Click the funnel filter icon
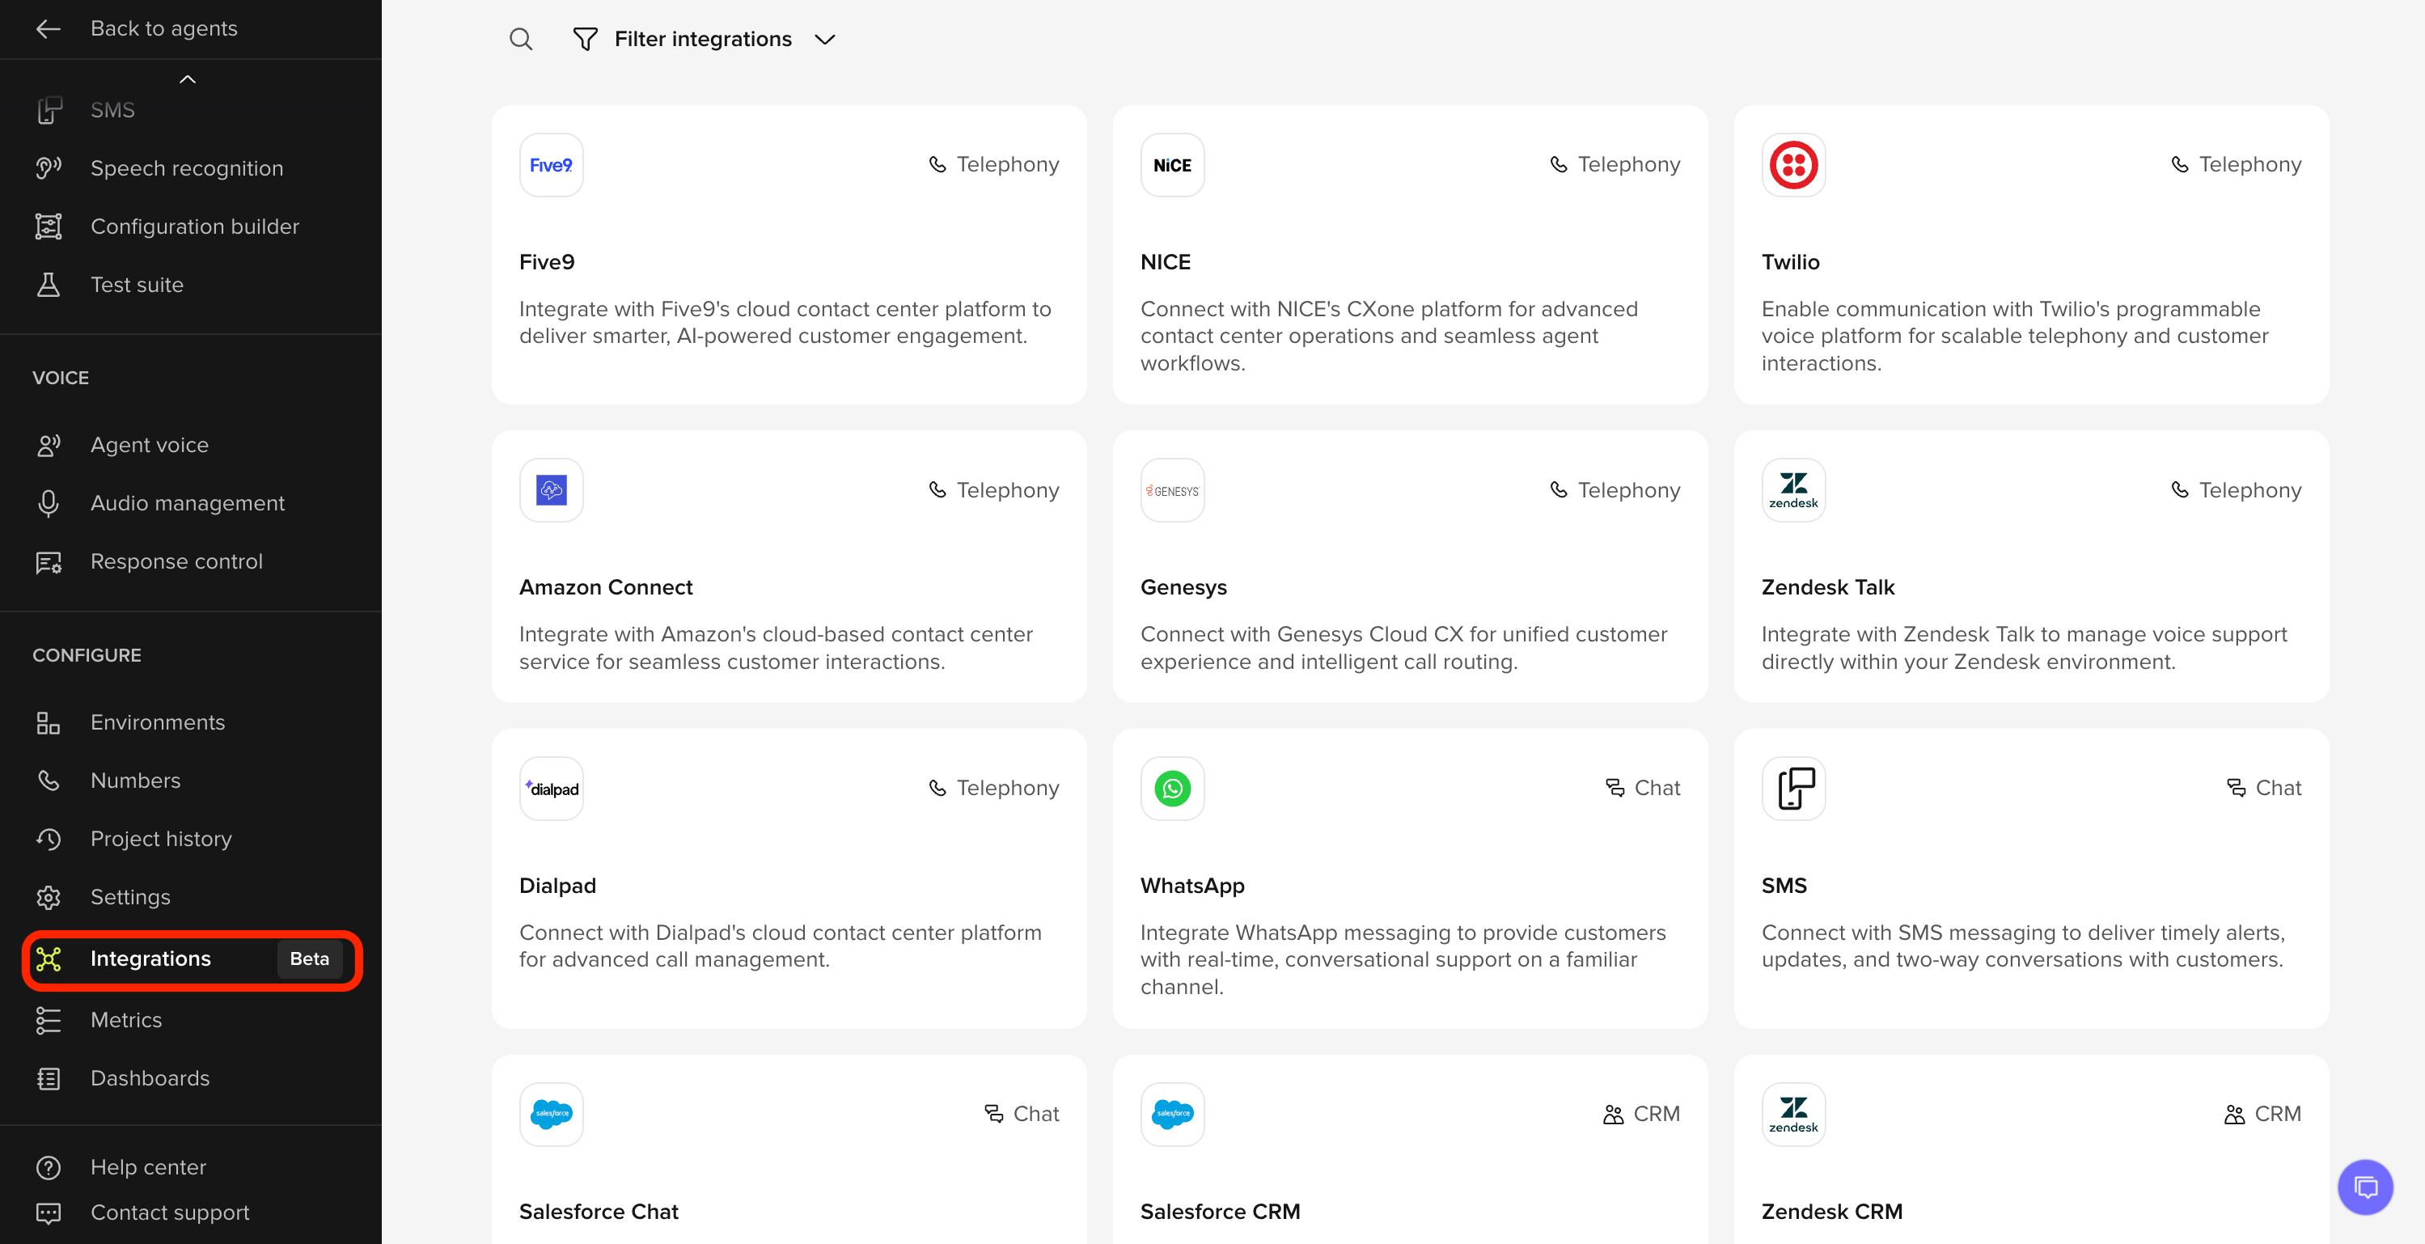Screen dimensions: 2425x1244 586,39
